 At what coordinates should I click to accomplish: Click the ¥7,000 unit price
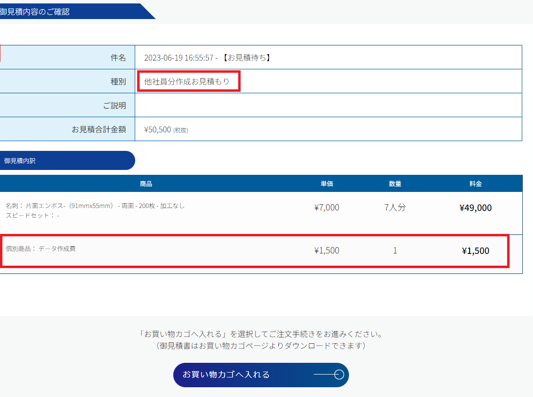pyautogui.click(x=327, y=208)
